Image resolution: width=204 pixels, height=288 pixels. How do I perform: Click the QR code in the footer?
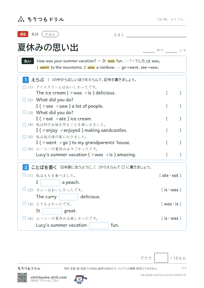pos(22,277)
